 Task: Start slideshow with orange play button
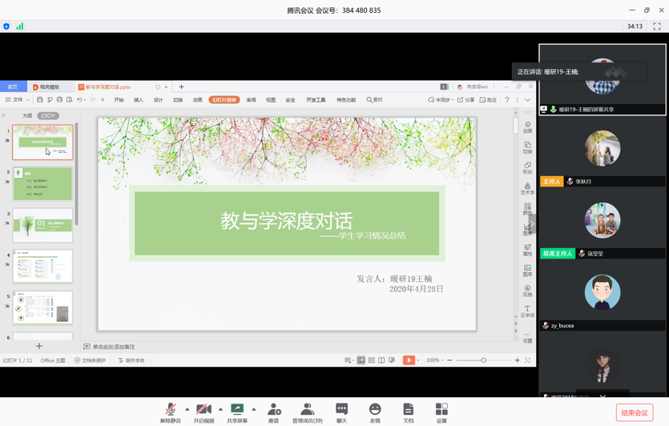point(408,360)
